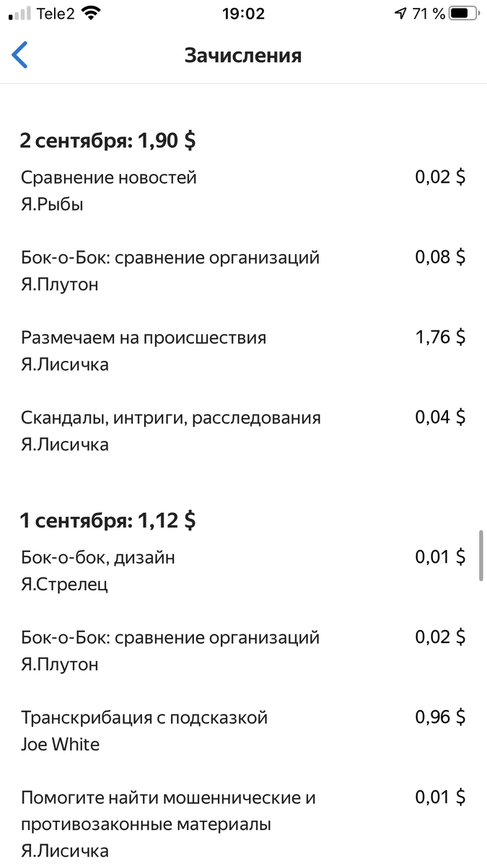Tap the blue back arrow chevron
This screenshot has width=487, height=866.
(21, 55)
